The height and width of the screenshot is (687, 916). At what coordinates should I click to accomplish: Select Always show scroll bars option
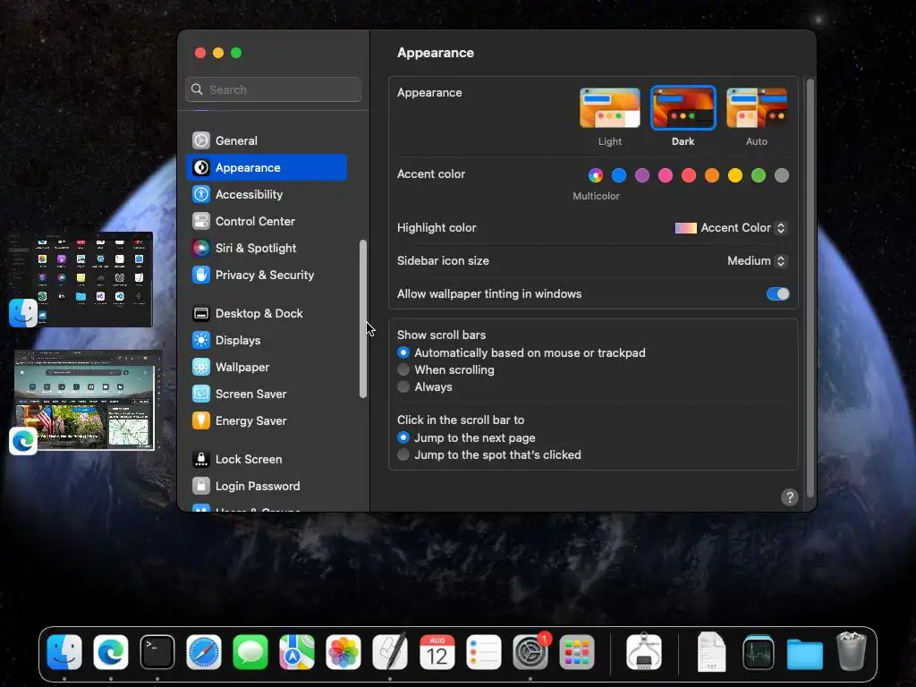(403, 386)
